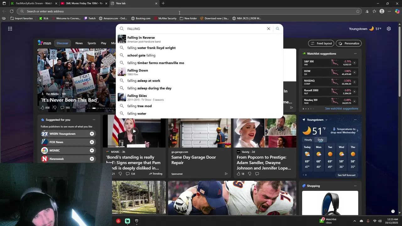Expand the Youngstown location dropdown

[x=326, y=120]
